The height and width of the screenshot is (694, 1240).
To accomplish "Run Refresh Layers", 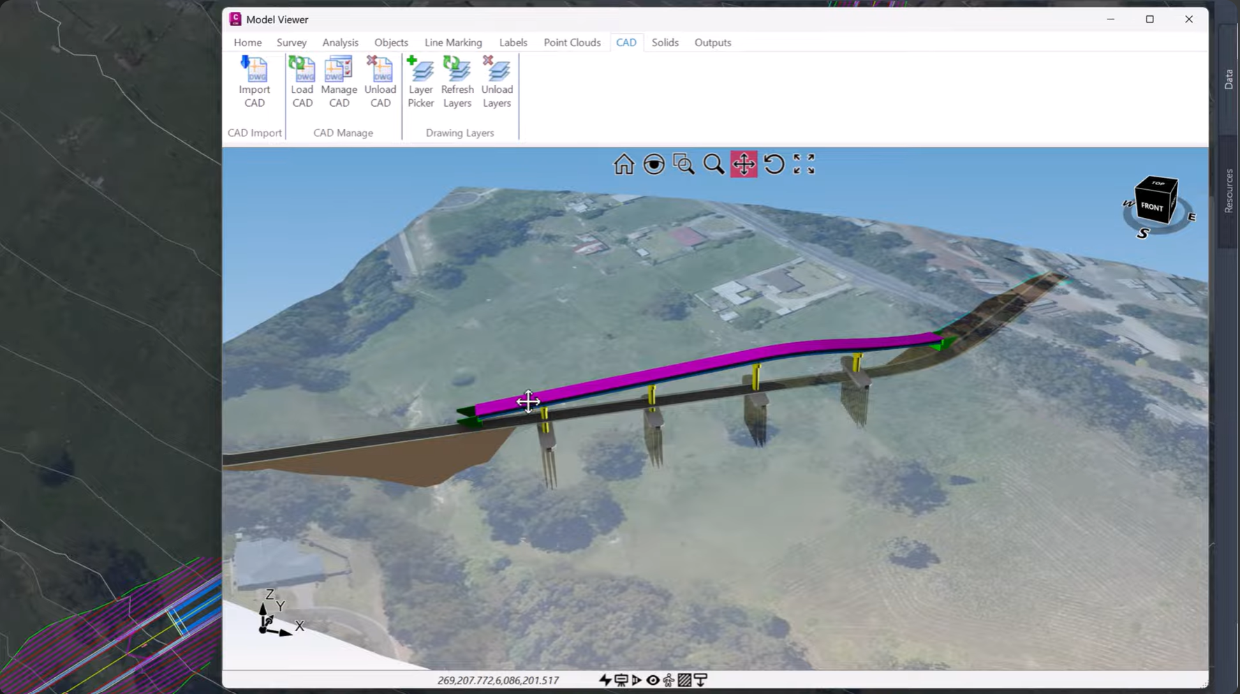I will pos(457,82).
